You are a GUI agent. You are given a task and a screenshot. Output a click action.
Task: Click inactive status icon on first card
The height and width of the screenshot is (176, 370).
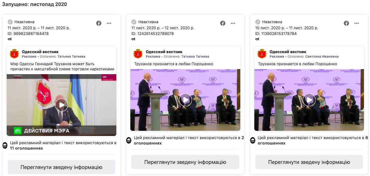click(10, 22)
